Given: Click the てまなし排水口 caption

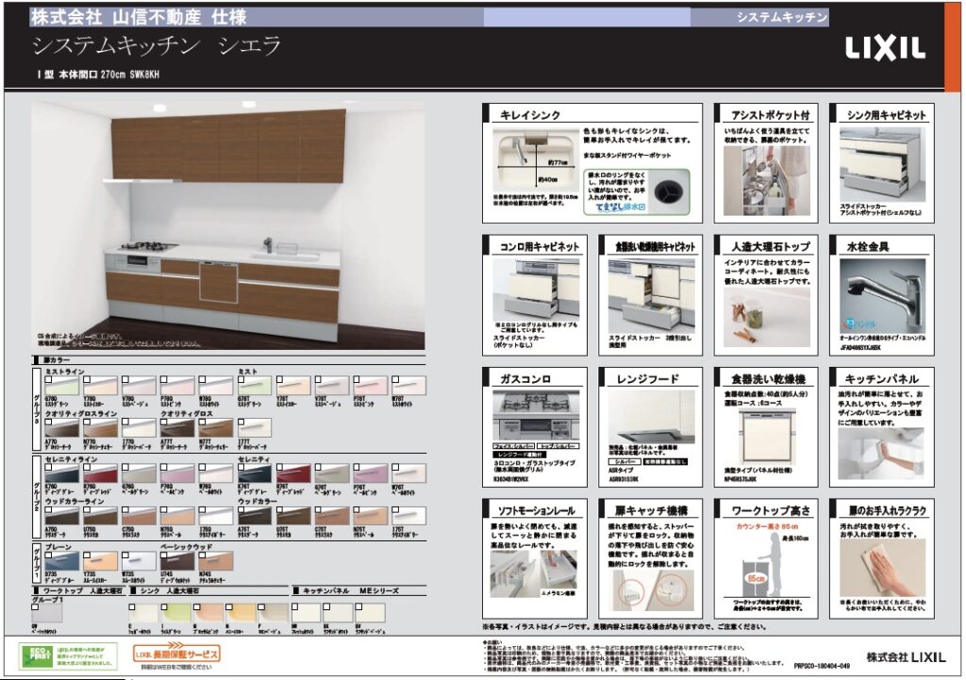Looking at the screenshot, I should (x=620, y=207).
